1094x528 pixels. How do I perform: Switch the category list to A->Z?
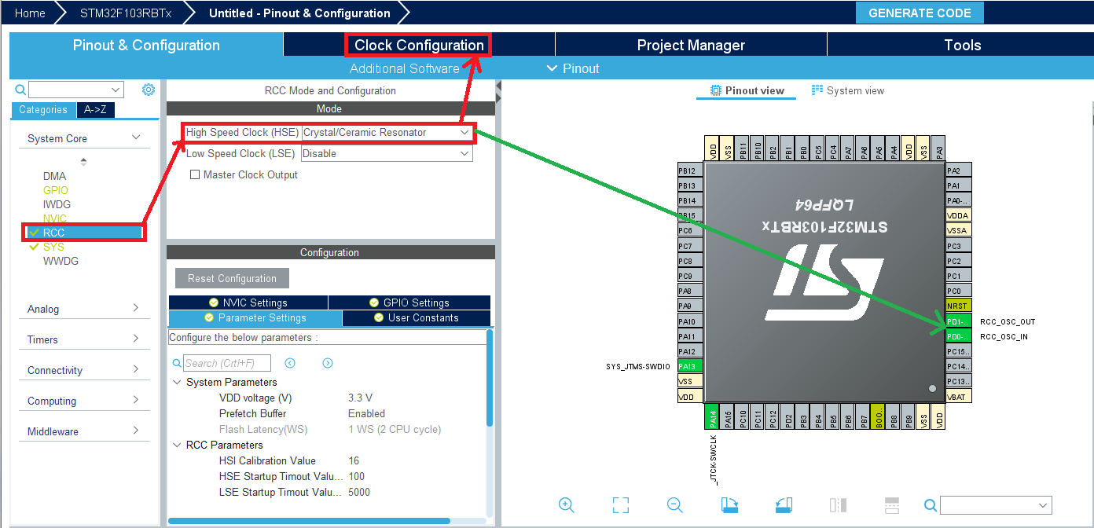tap(96, 110)
